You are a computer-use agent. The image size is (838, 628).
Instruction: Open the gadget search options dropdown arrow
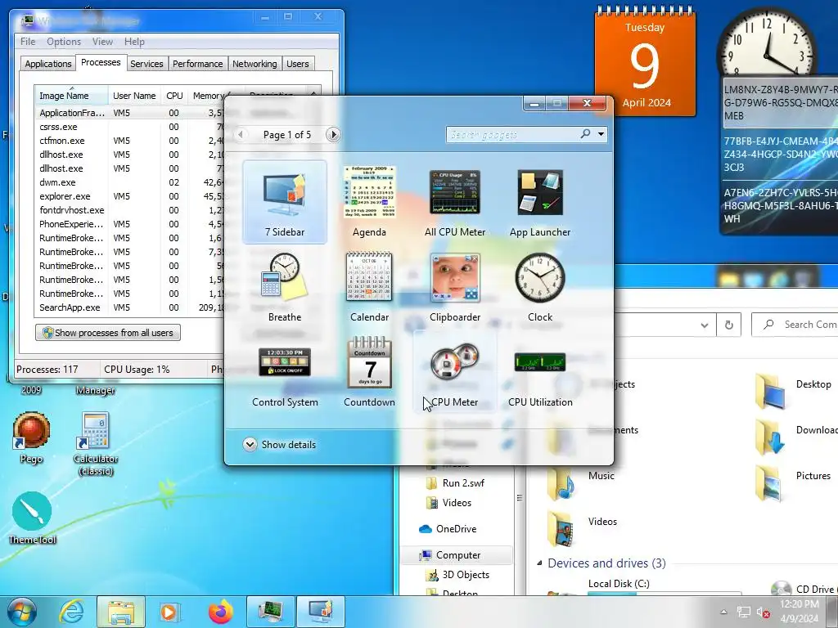click(x=601, y=134)
